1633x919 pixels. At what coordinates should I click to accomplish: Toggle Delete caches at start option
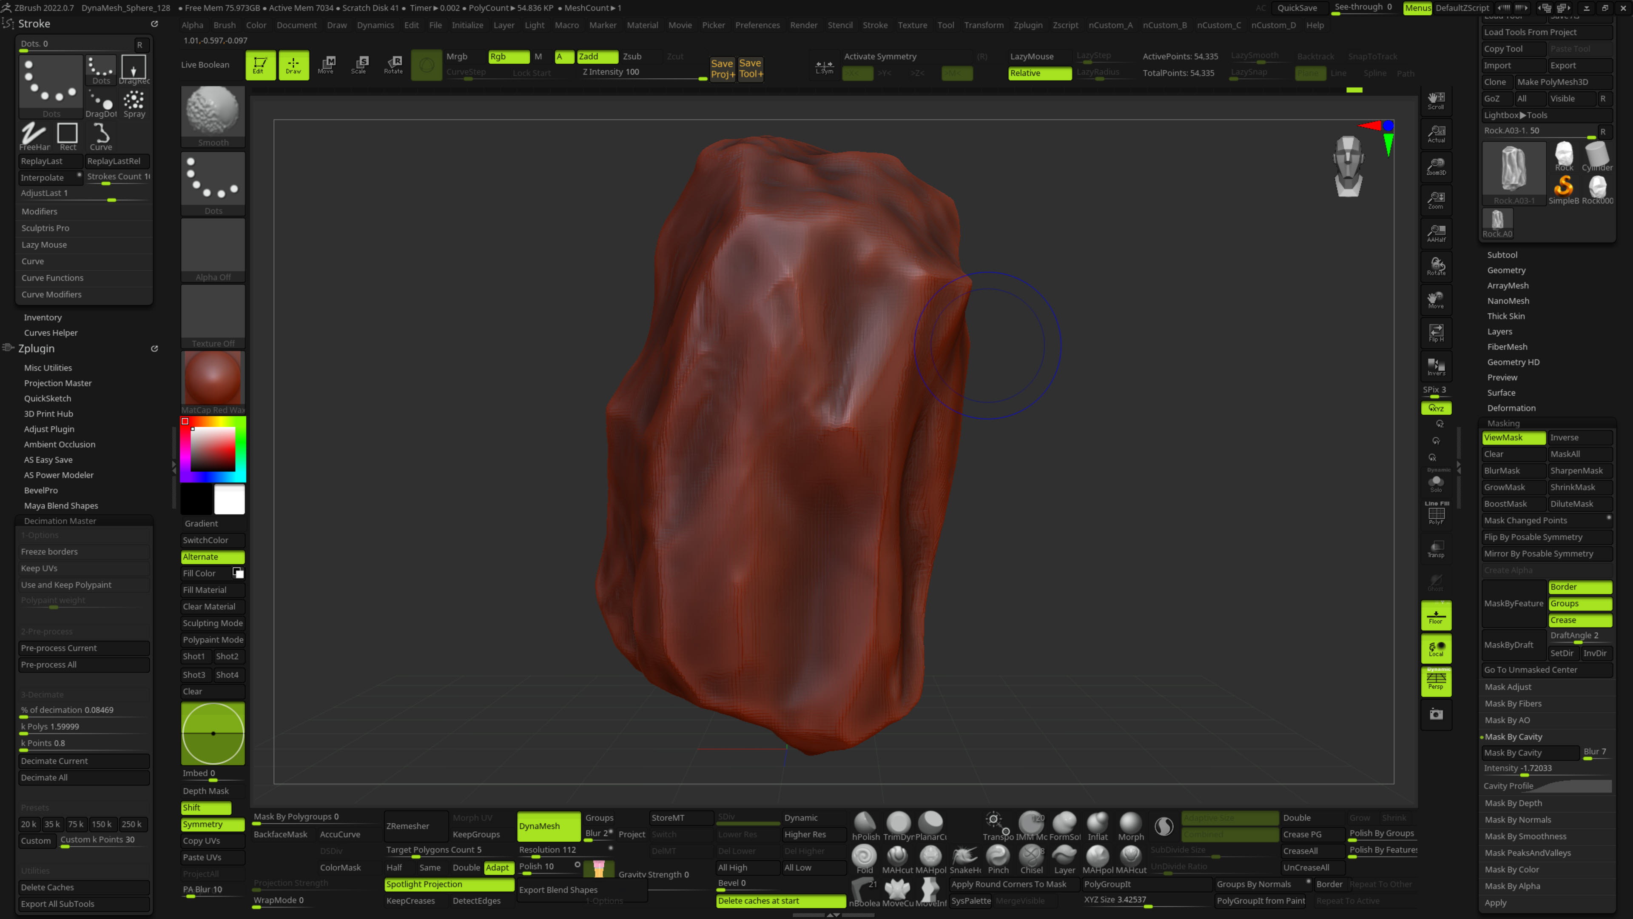(780, 901)
